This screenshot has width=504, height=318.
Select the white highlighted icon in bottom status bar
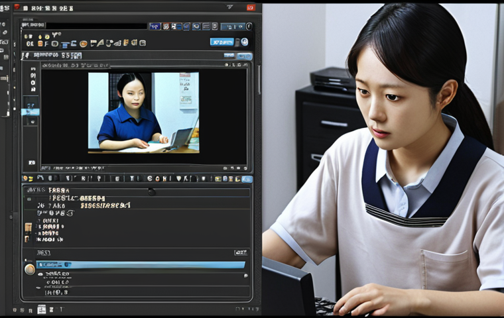42,309
